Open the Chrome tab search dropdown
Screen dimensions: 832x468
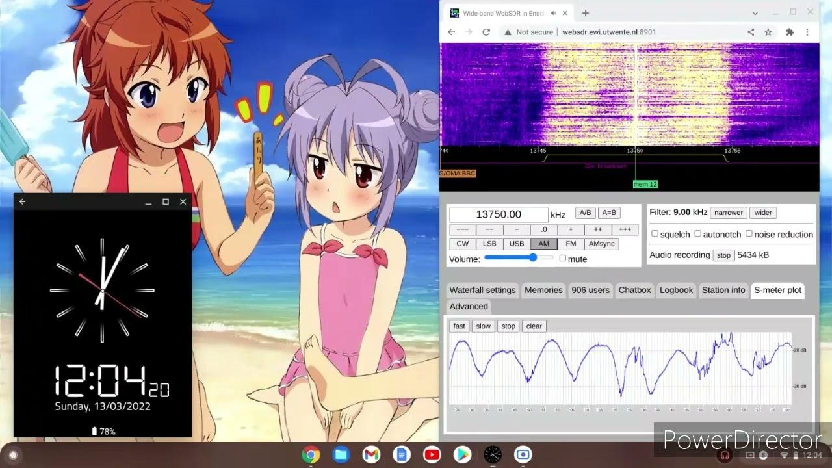pos(755,13)
